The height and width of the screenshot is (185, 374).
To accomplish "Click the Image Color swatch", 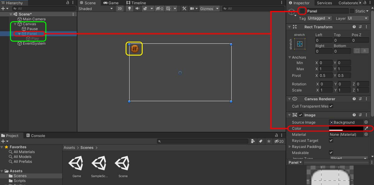I will [x=346, y=128].
